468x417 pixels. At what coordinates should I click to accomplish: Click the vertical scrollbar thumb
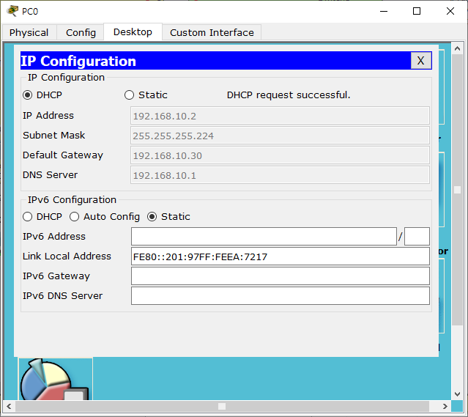point(457,190)
